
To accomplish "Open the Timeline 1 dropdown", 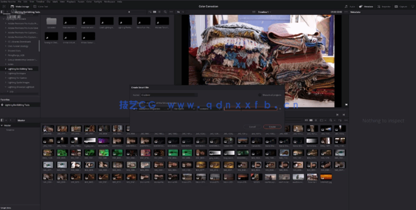I will [264, 12].
